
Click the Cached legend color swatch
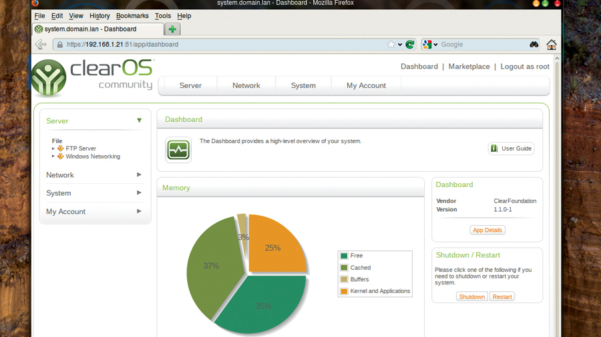coord(344,268)
